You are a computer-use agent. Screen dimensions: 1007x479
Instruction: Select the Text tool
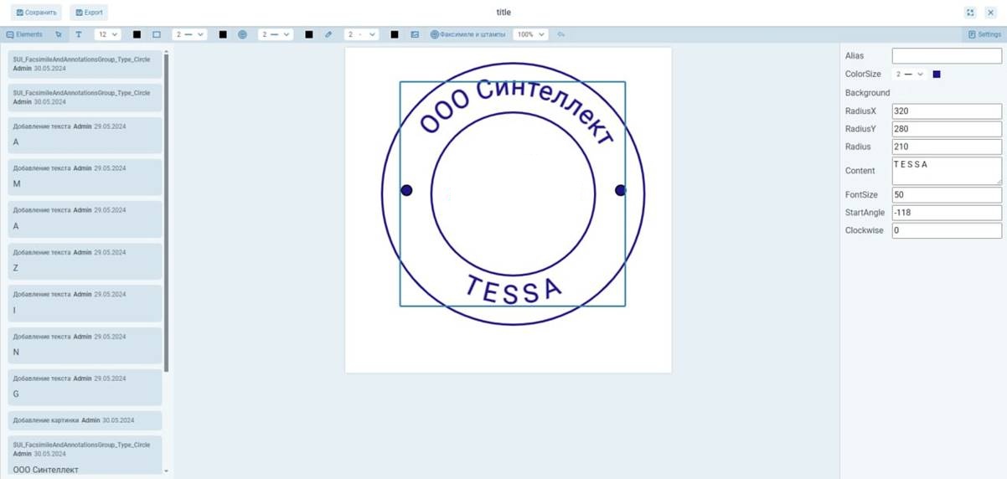(x=79, y=34)
